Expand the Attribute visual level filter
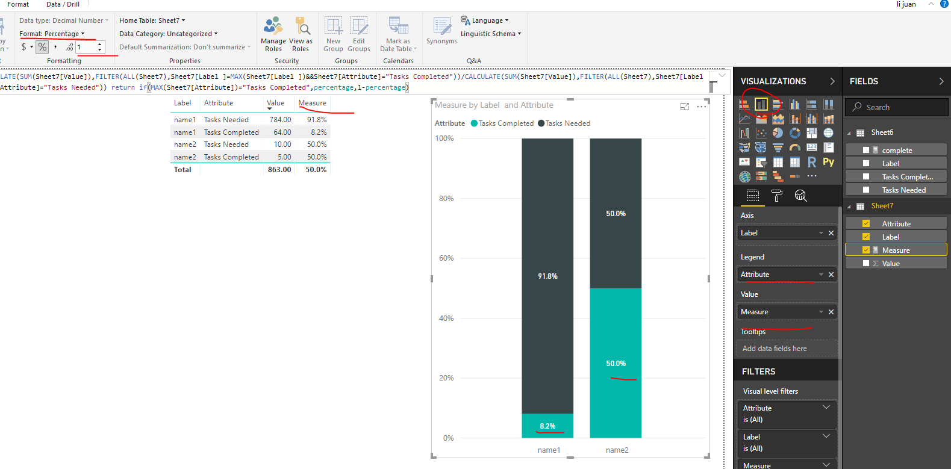The width and height of the screenshot is (951, 469). coord(826,408)
